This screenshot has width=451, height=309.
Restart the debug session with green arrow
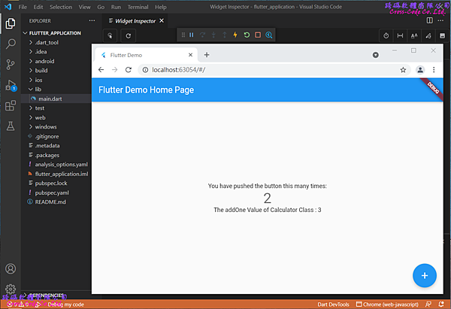pyautogui.click(x=247, y=35)
